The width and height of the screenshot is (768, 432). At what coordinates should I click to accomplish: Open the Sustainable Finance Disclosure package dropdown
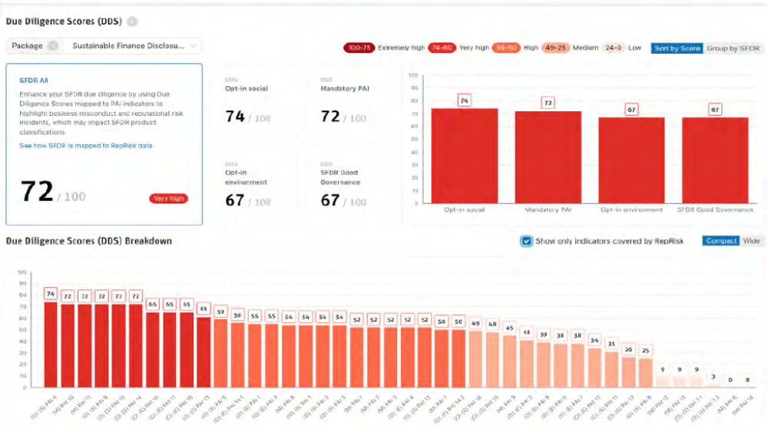click(x=134, y=46)
